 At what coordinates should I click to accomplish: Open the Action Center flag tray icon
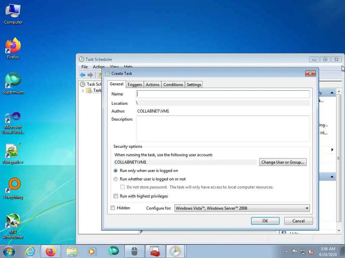[294, 251]
